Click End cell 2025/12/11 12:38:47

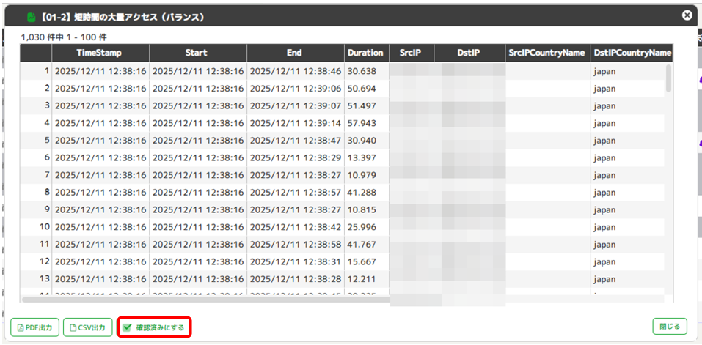[296, 141]
